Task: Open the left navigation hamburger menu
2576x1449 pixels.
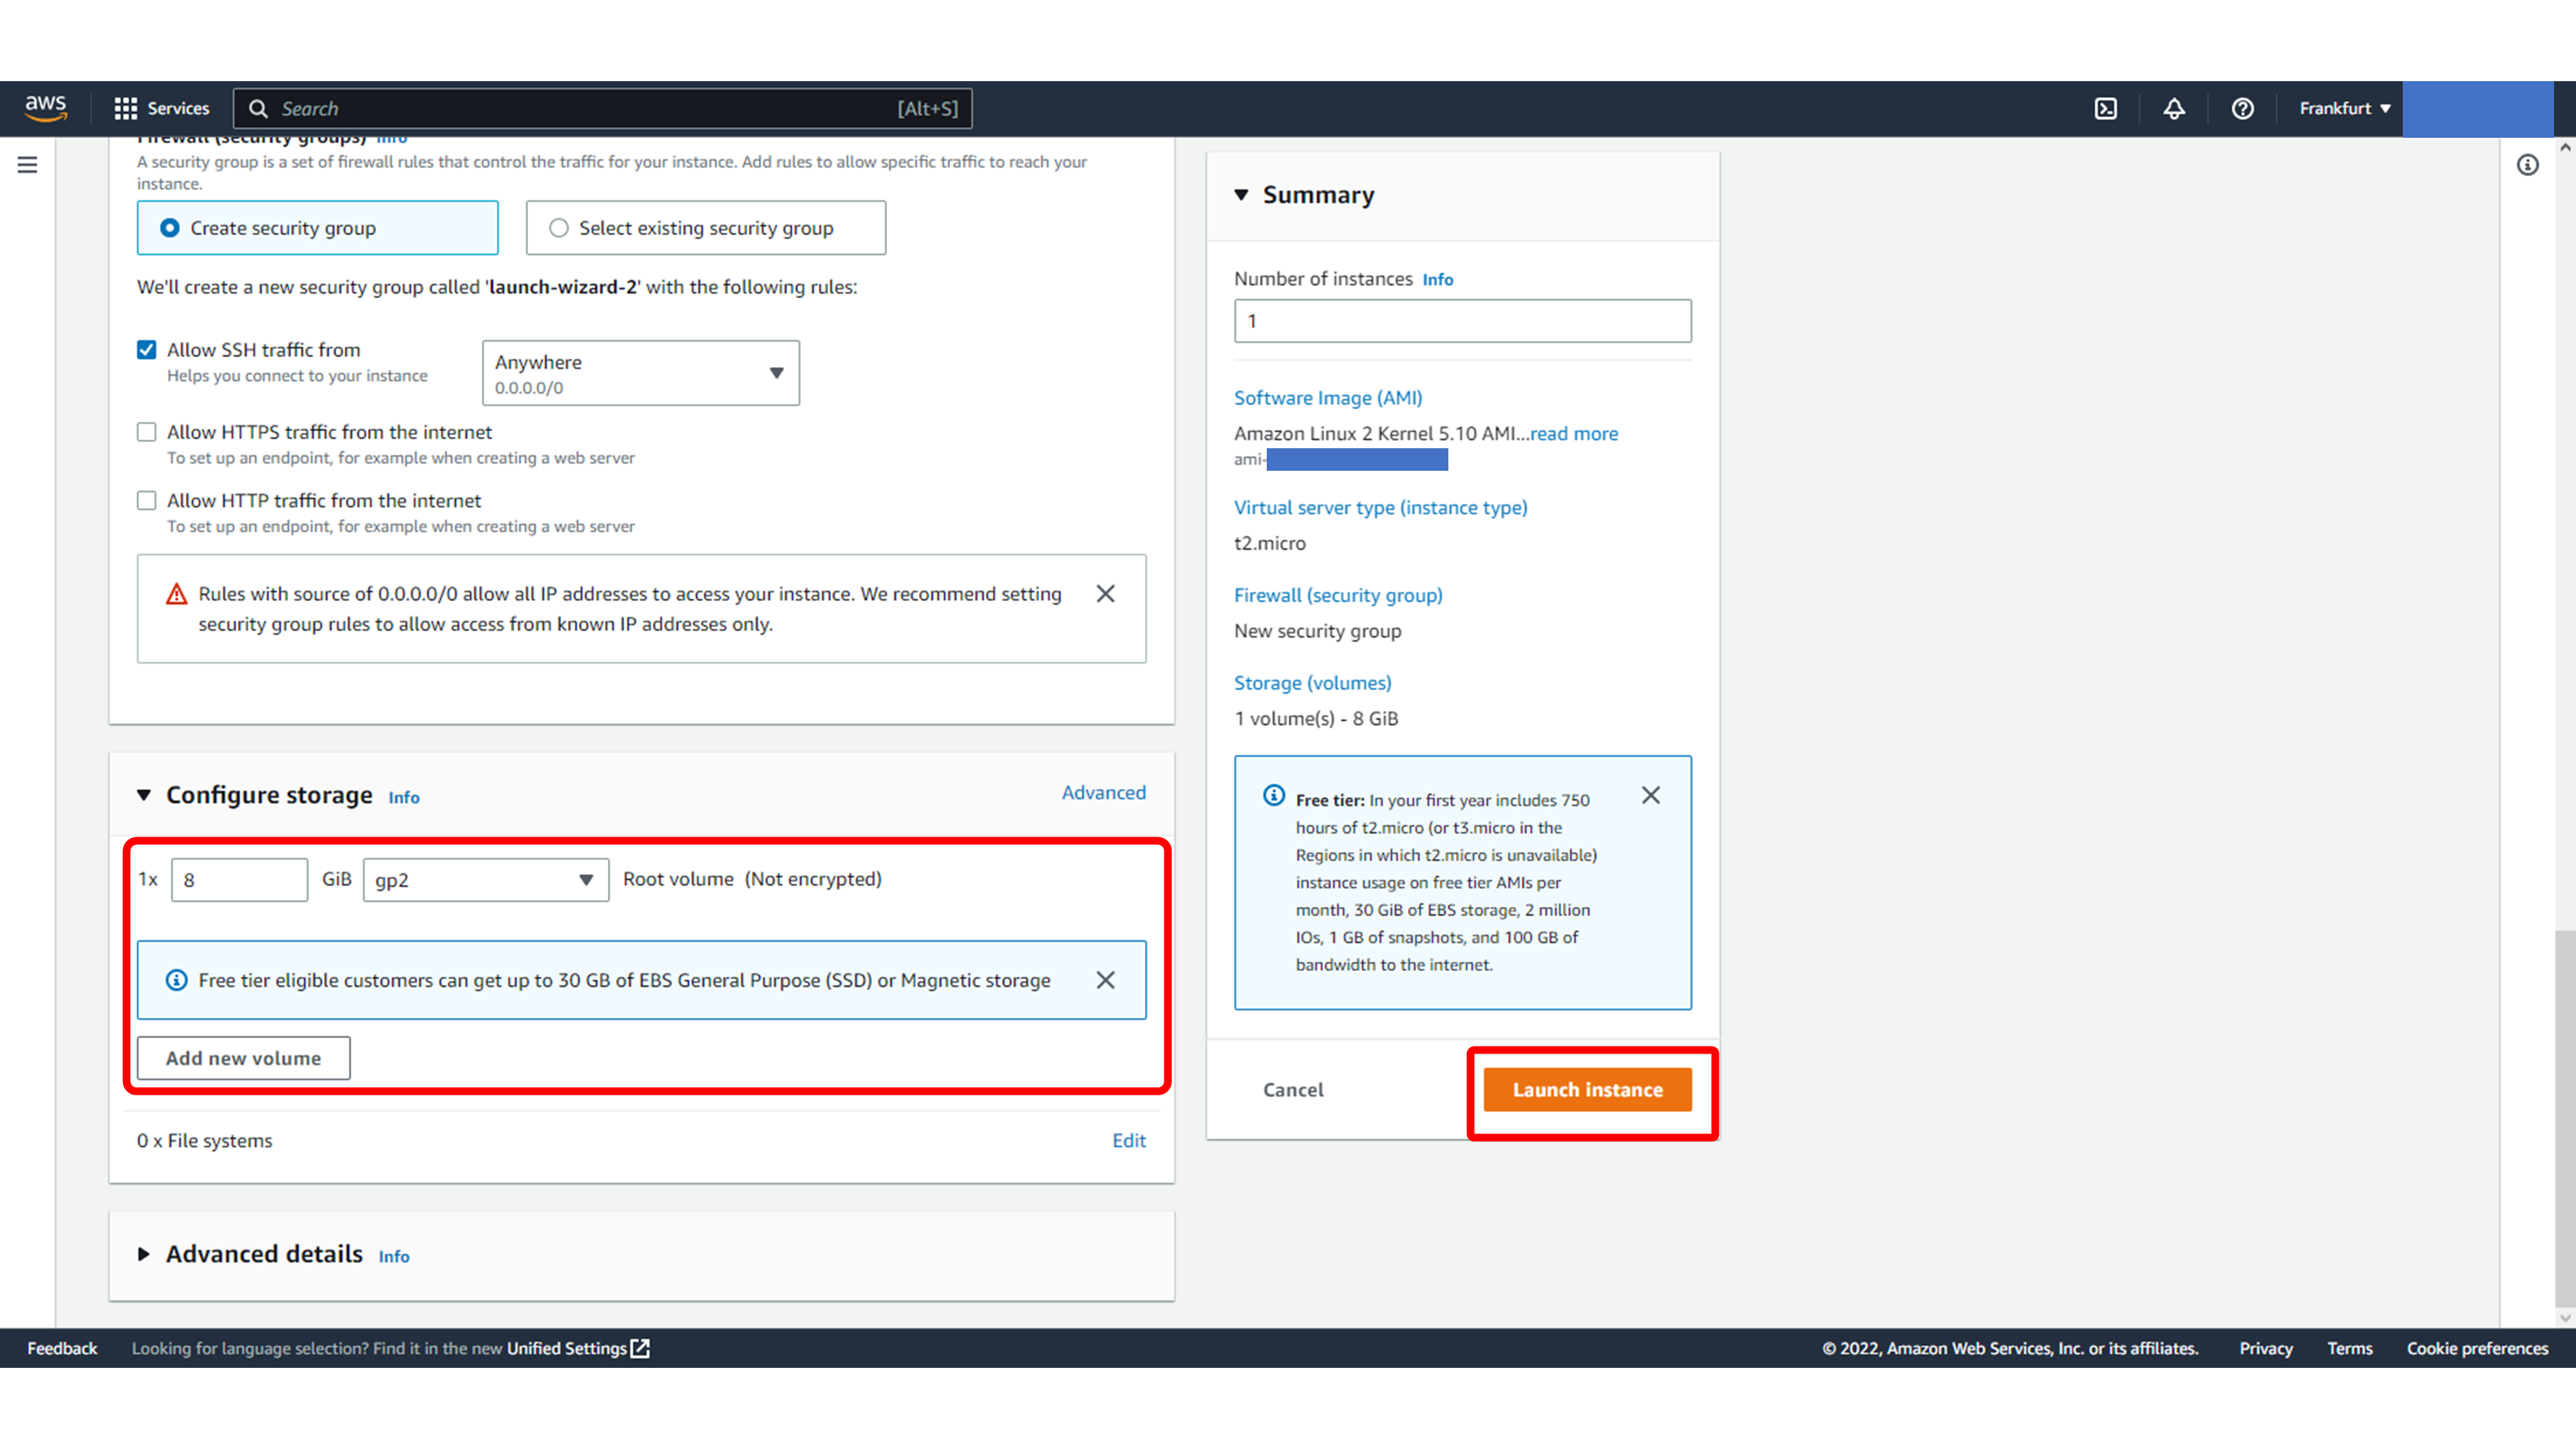Action: point(27,165)
